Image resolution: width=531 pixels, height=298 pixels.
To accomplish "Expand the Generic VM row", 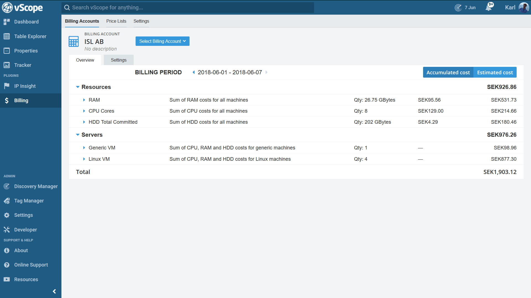I will coord(84,148).
